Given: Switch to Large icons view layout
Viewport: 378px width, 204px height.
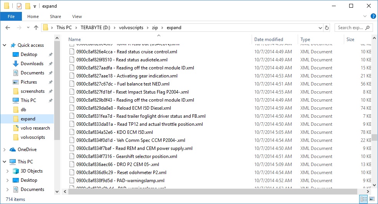Looking at the screenshot, I should coord(372,199).
